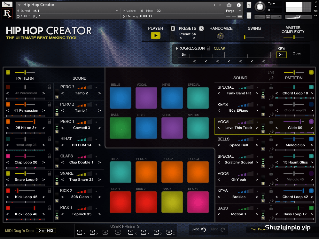This screenshot has width=319, height=239.
Task: Adjust the MASTER COMPLEXITY slider
Action: coord(293,37)
